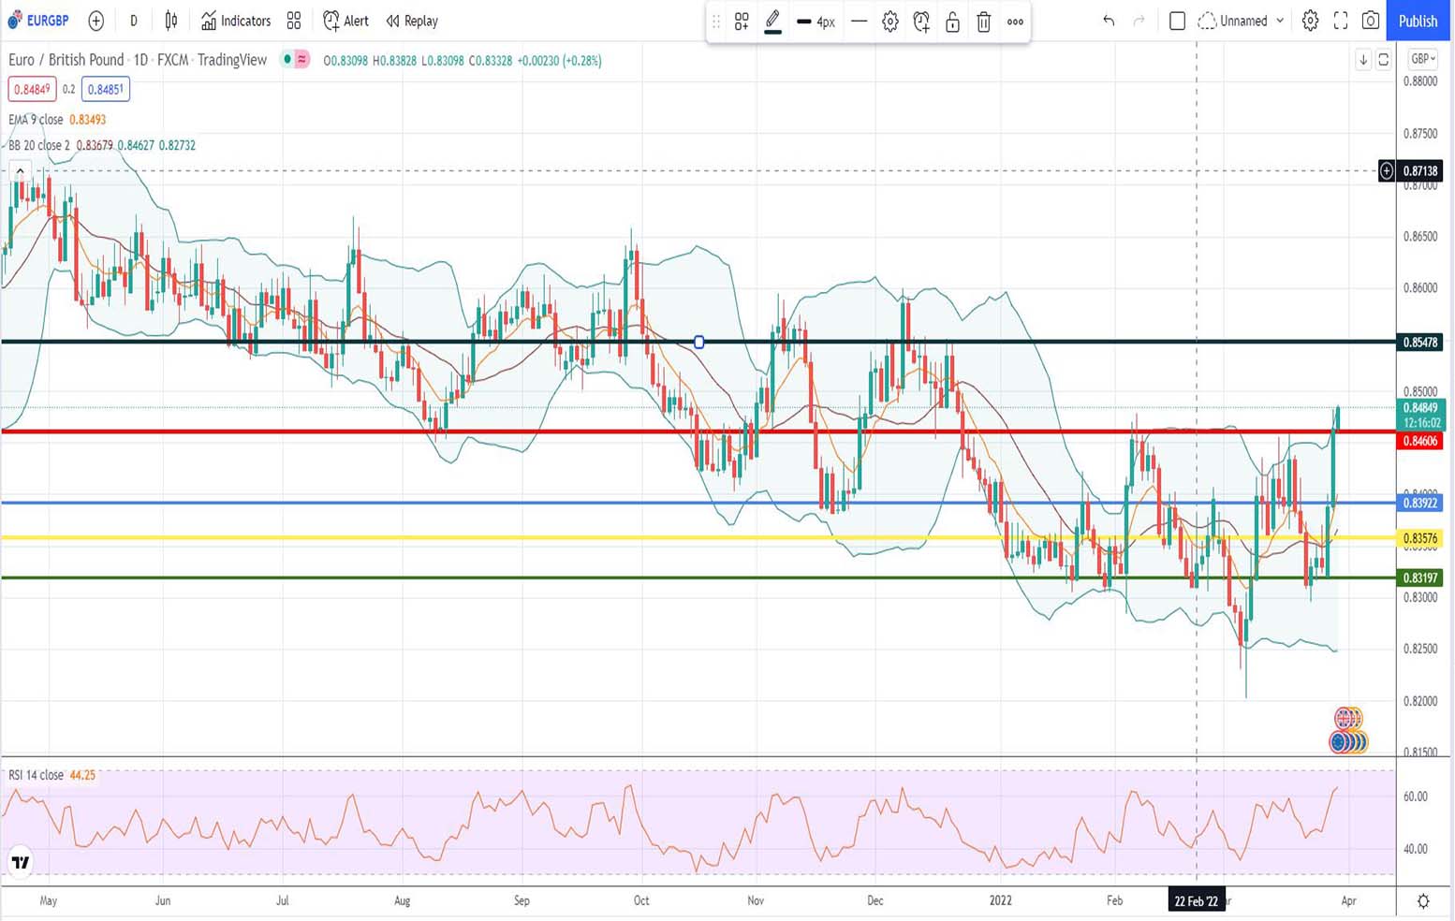The width and height of the screenshot is (1455, 921).
Task: Open the GBP currency dropdown
Action: coord(1422,59)
